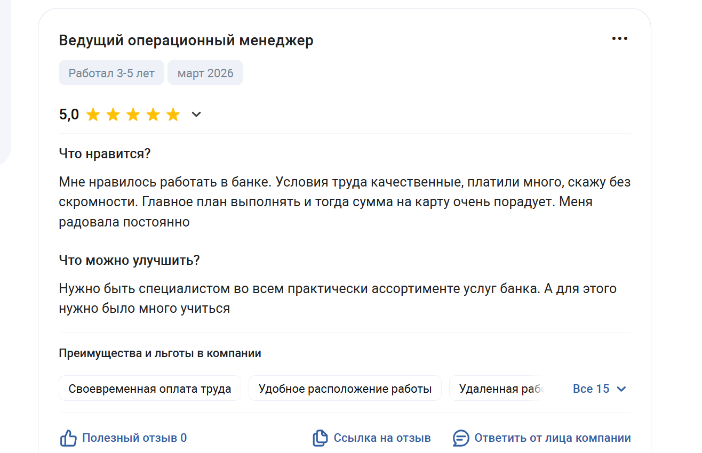Click the review title 'Ведущий операционный менеджер'
This screenshot has height=453, width=702.
pos(186,41)
